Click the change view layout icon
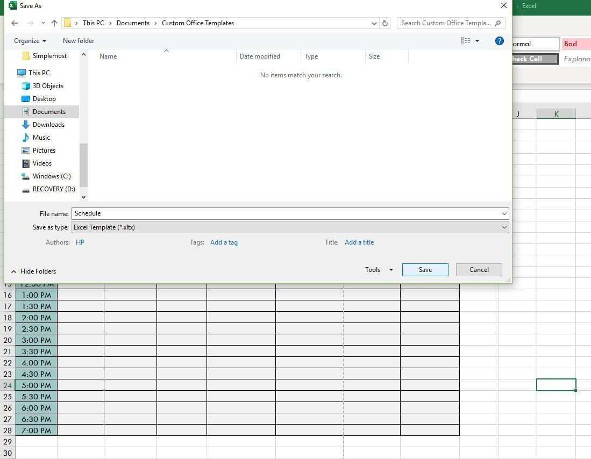The width and height of the screenshot is (591, 459). (466, 41)
